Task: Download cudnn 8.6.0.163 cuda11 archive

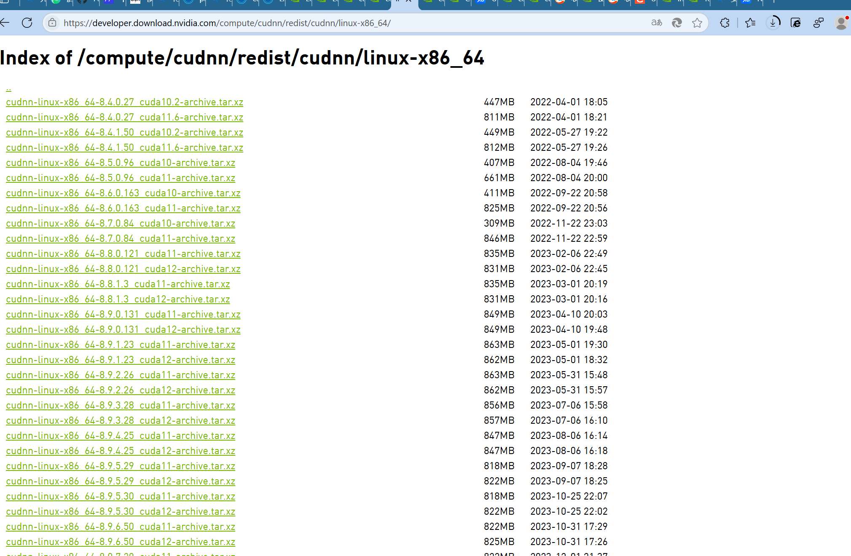Action: [123, 208]
